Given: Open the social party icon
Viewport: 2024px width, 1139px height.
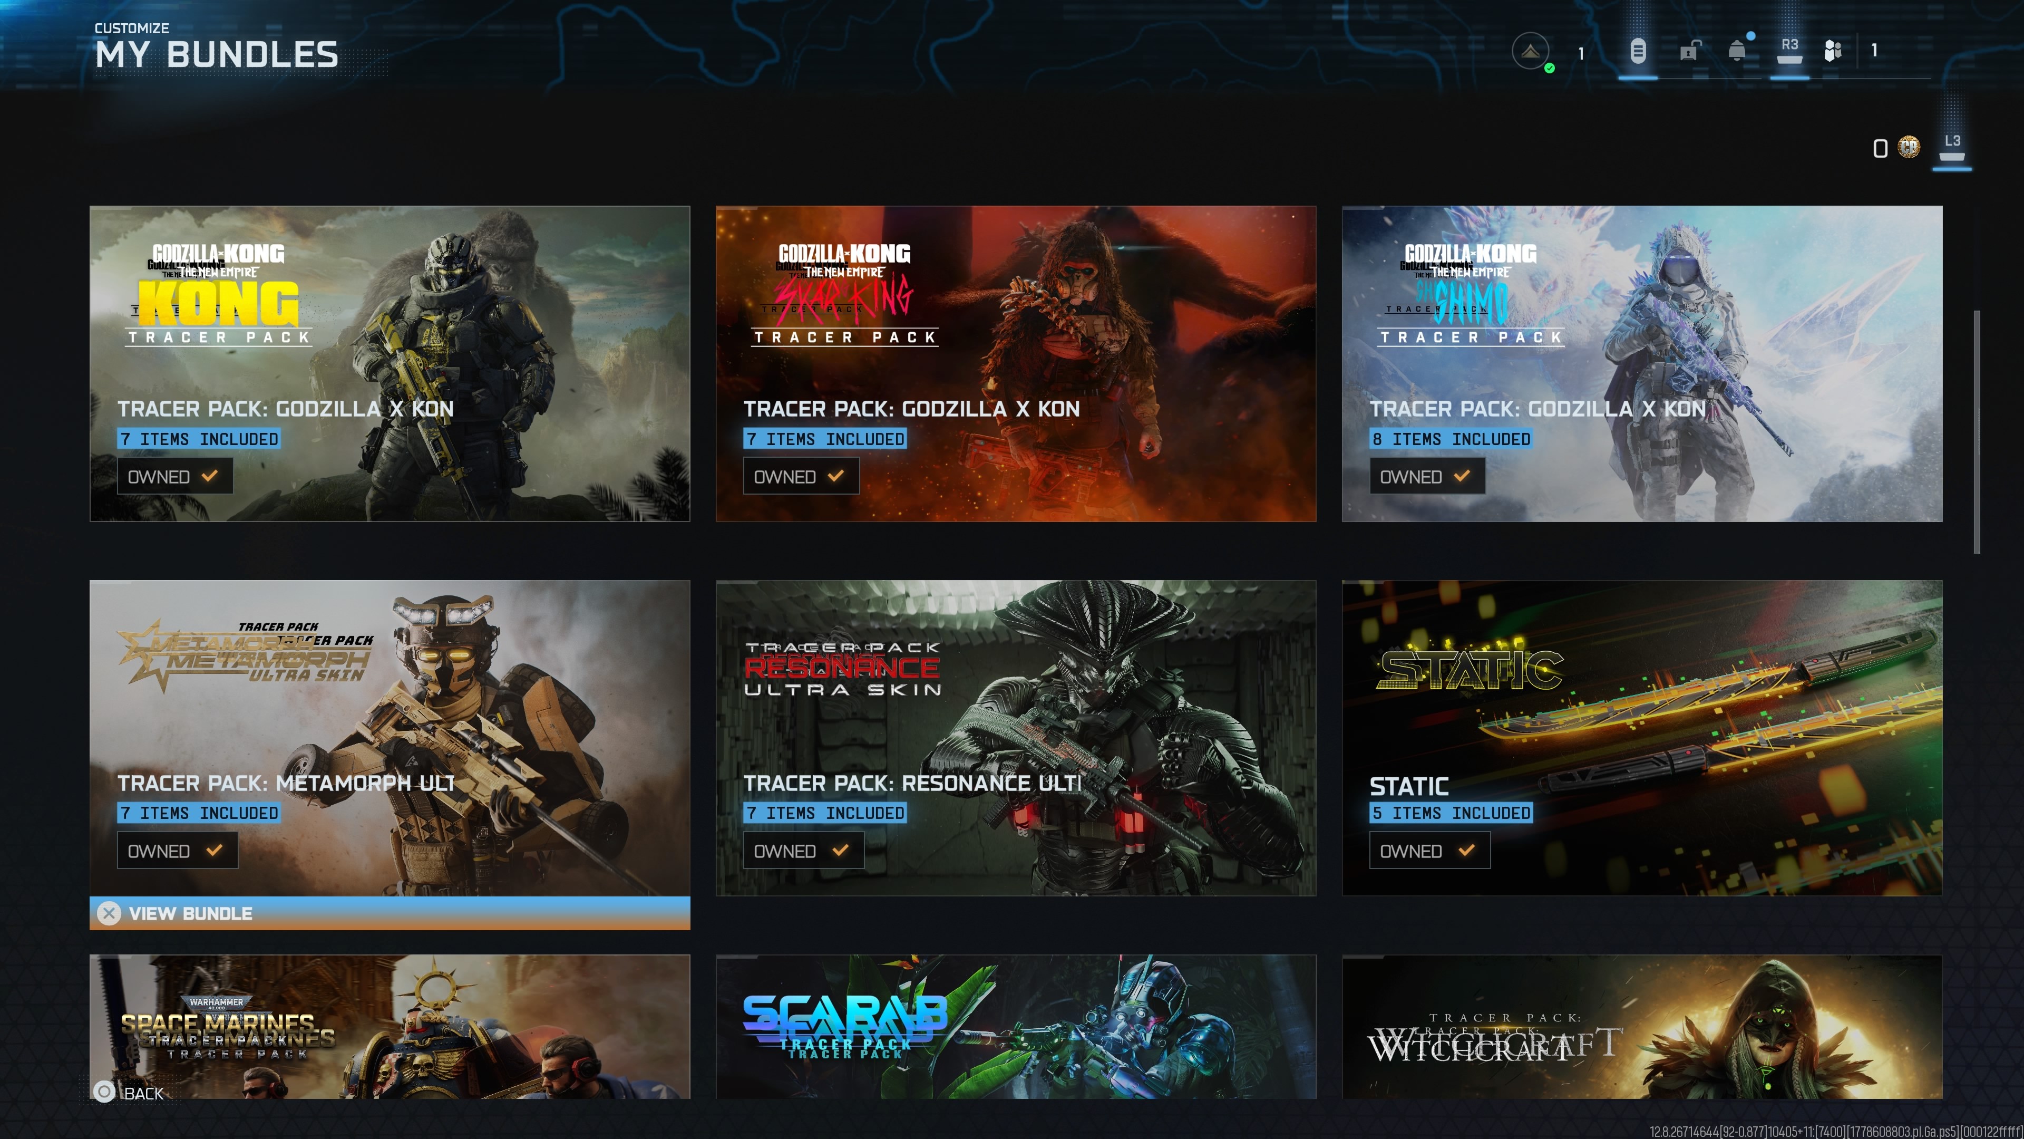Looking at the screenshot, I should pyautogui.click(x=1833, y=51).
